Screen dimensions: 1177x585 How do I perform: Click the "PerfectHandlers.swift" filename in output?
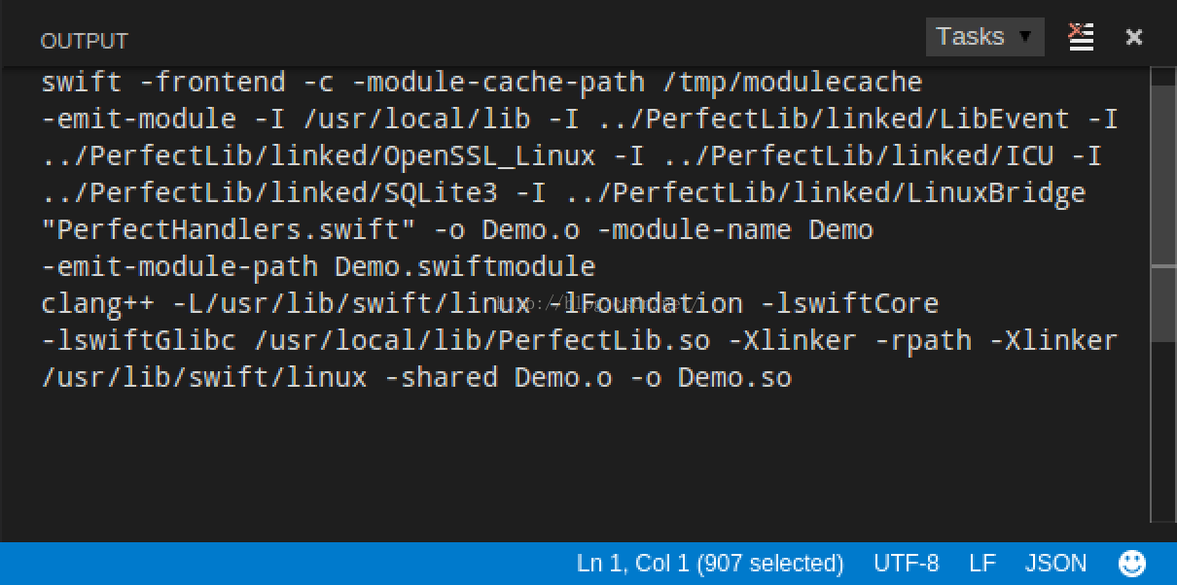point(229,230)
